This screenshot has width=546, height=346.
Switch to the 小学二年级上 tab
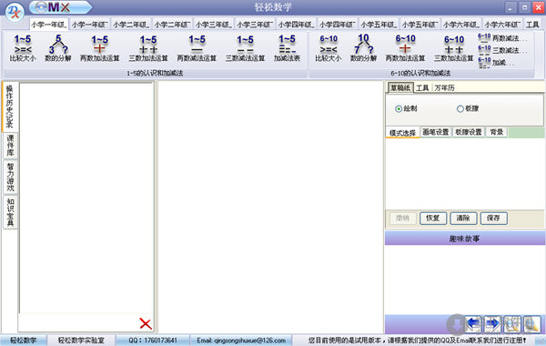pos(131,25)
